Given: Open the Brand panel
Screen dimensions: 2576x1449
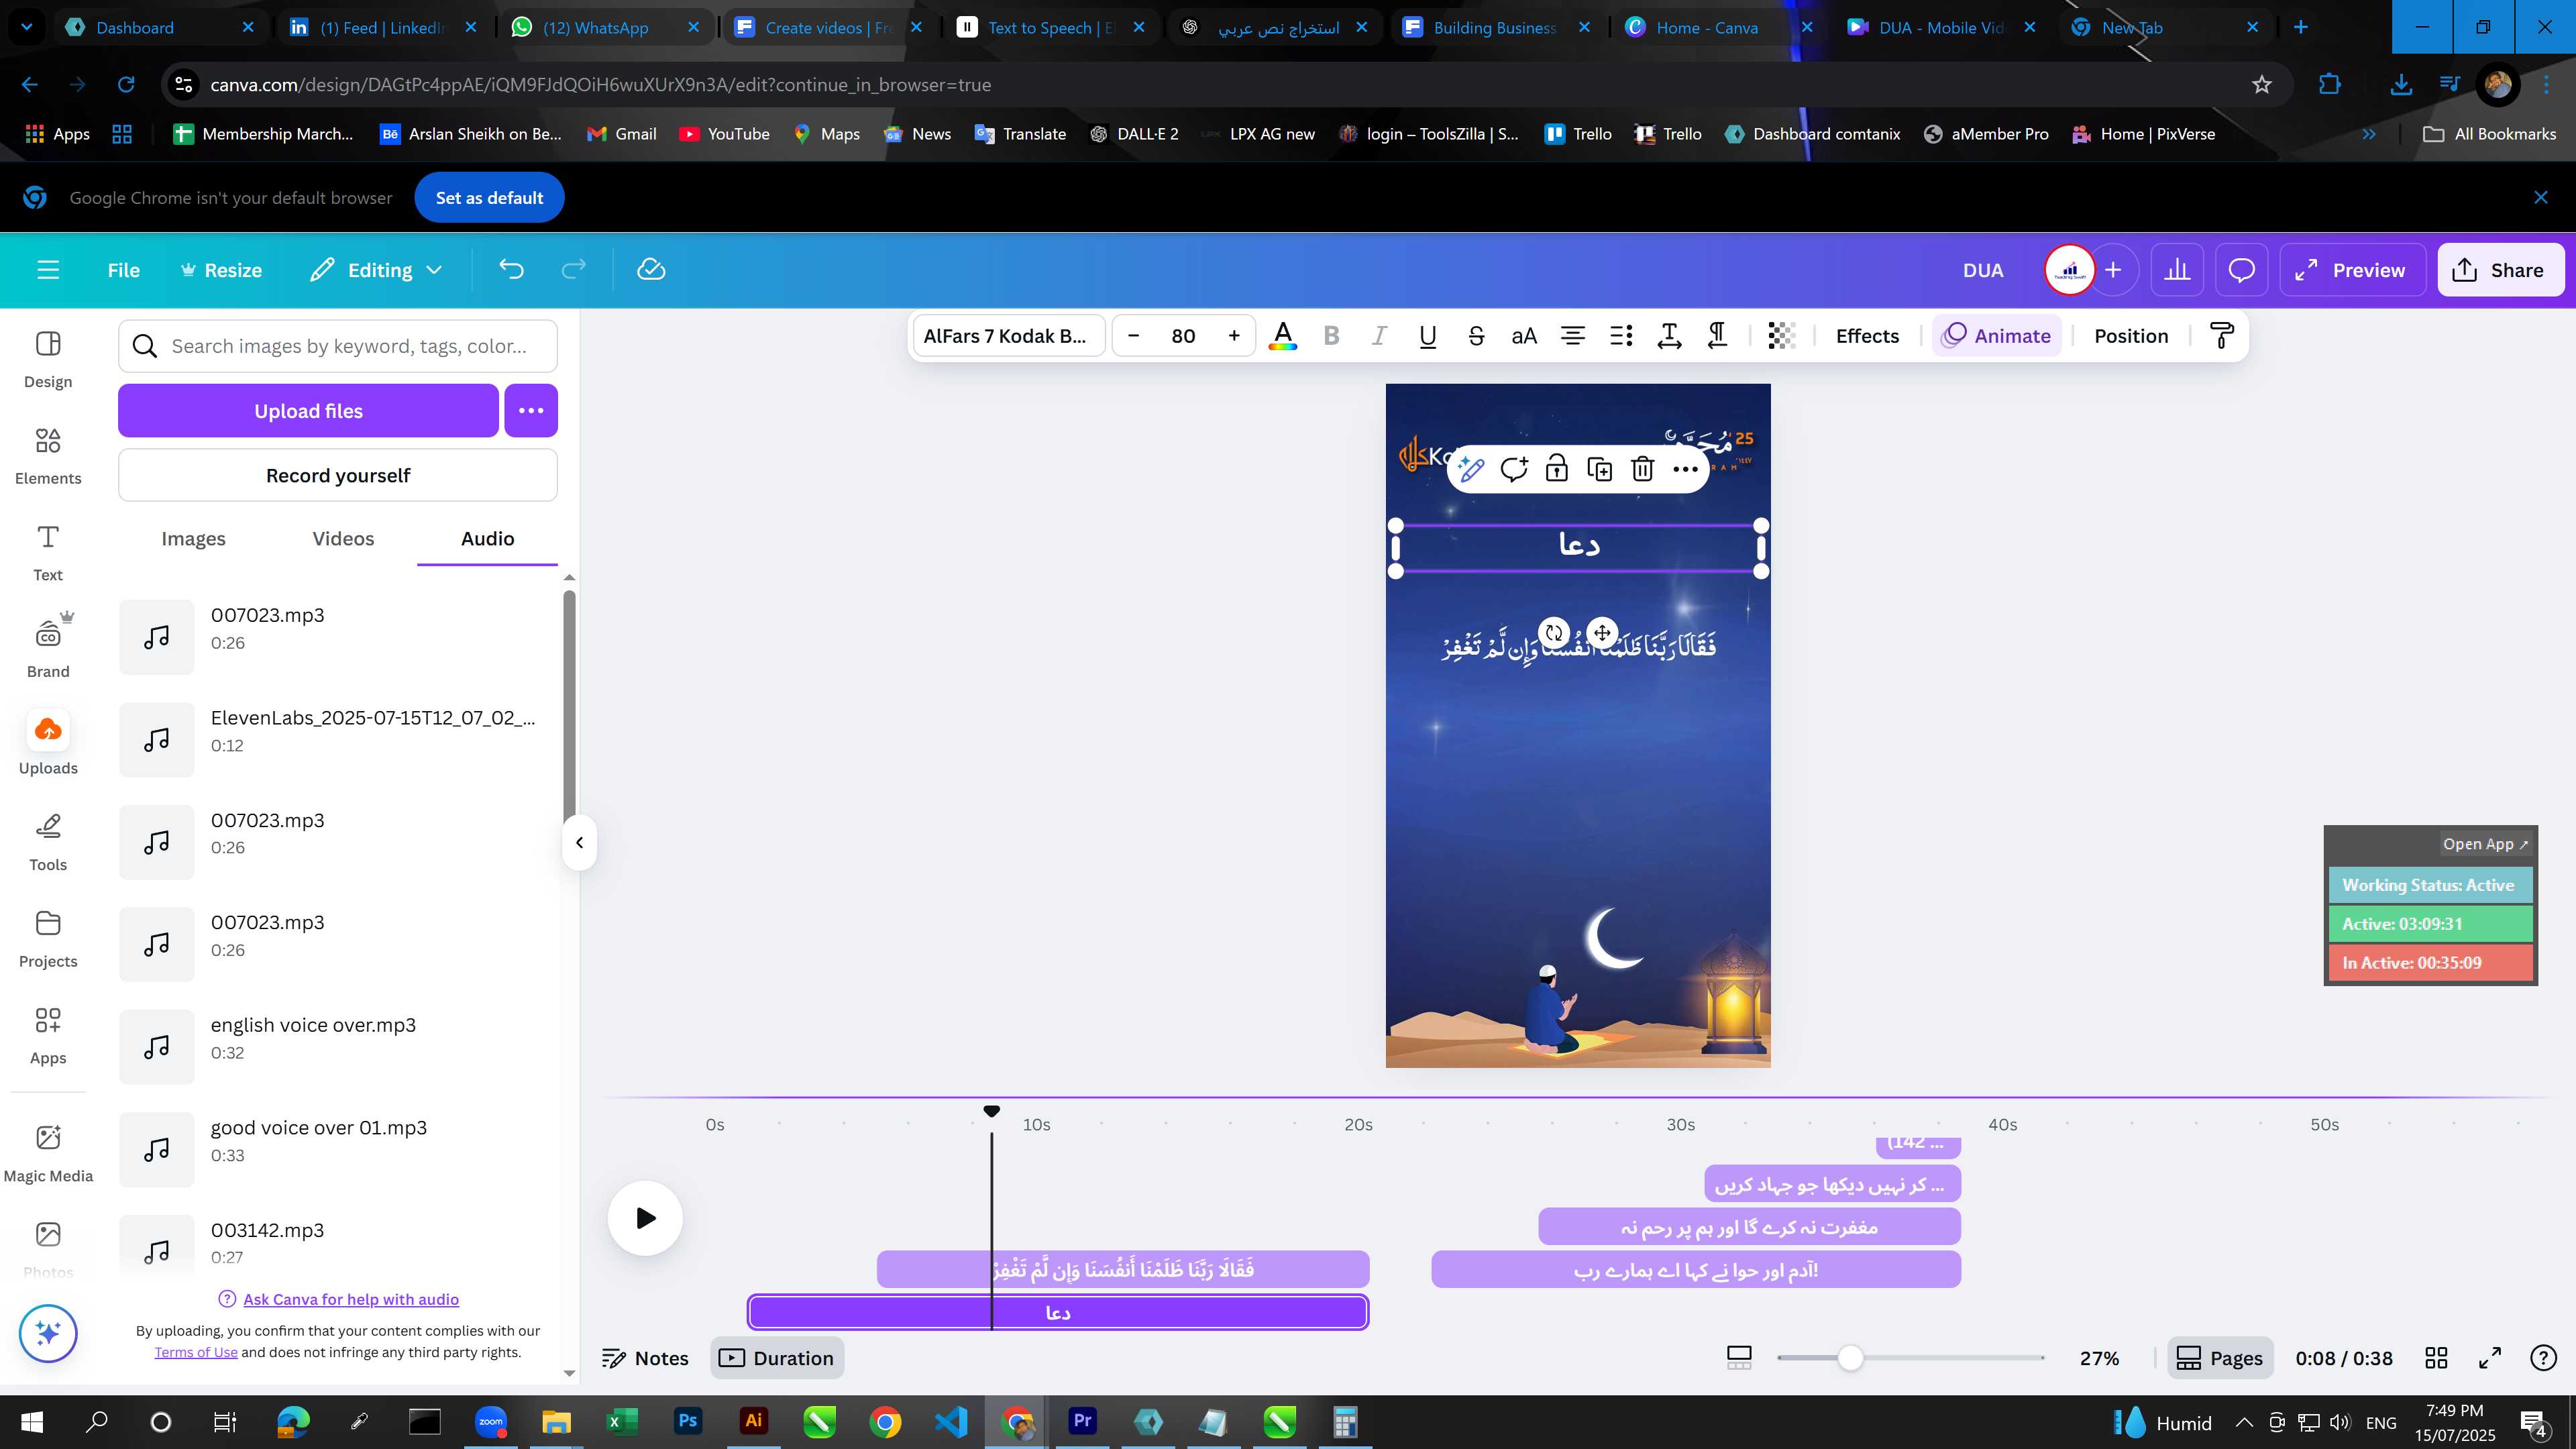Looking at the screenshot, I should 48,648.
